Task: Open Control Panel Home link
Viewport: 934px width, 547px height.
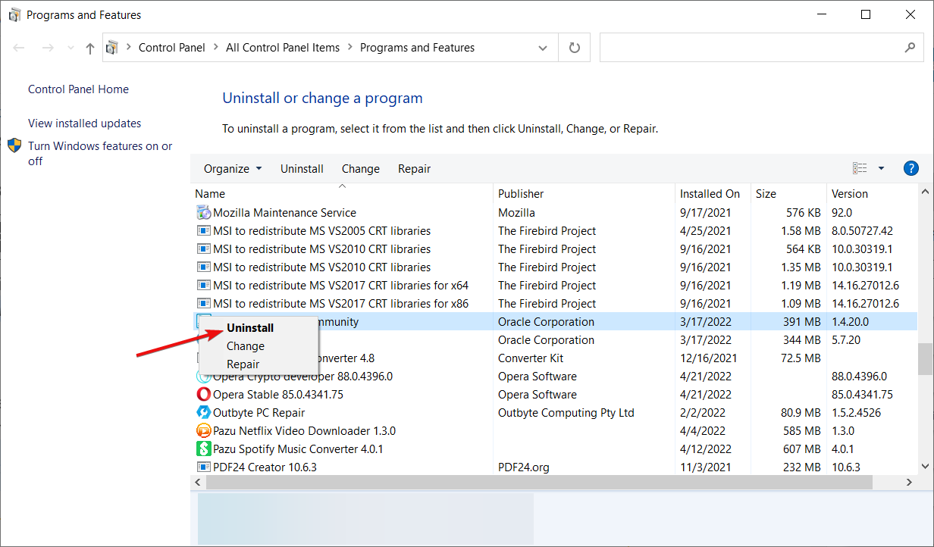Action: coord(78,89)
